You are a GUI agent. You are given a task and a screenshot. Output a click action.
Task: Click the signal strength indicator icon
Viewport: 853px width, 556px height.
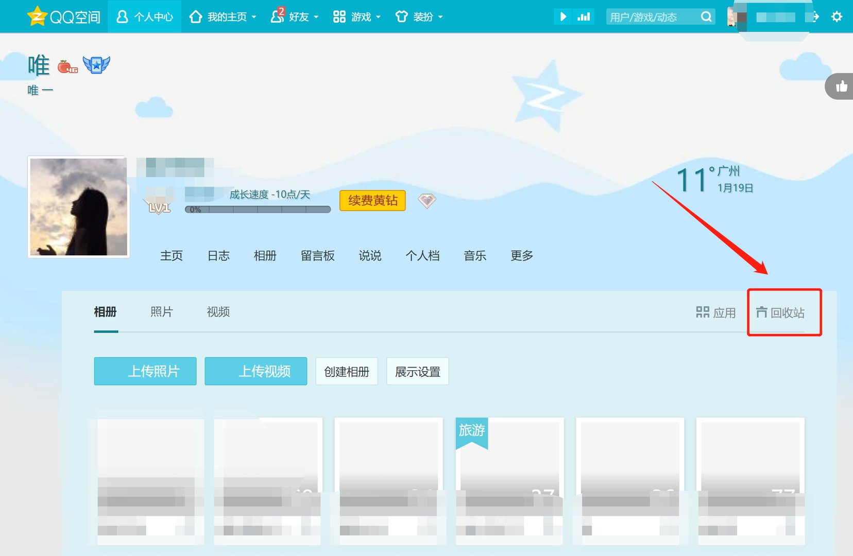pyautogui.click(x=584, y=16)
